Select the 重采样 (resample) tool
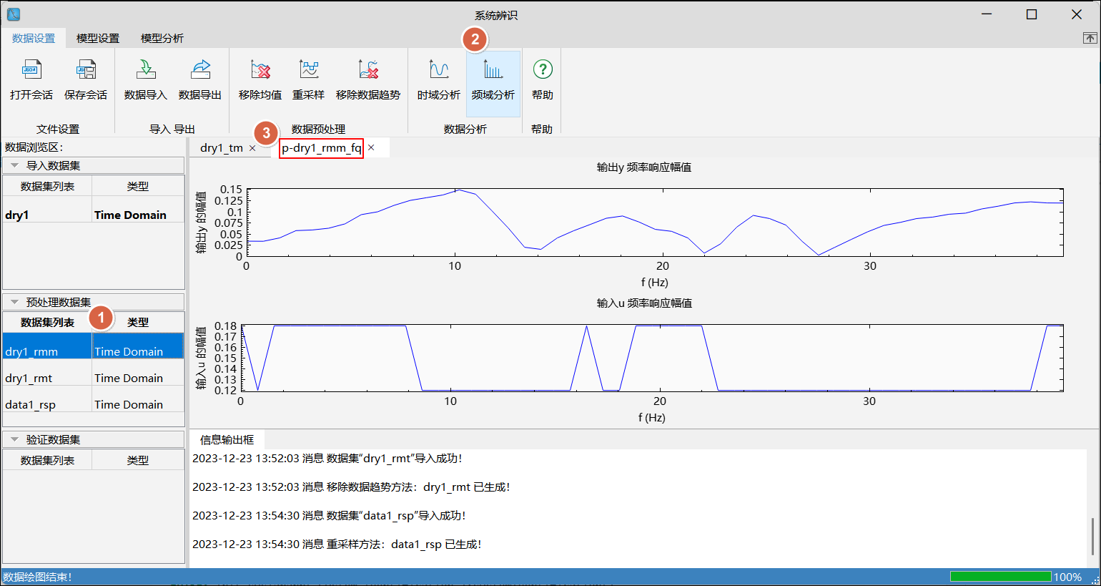1101x586 pixels. pyautogui.click(x=309, y=70)
